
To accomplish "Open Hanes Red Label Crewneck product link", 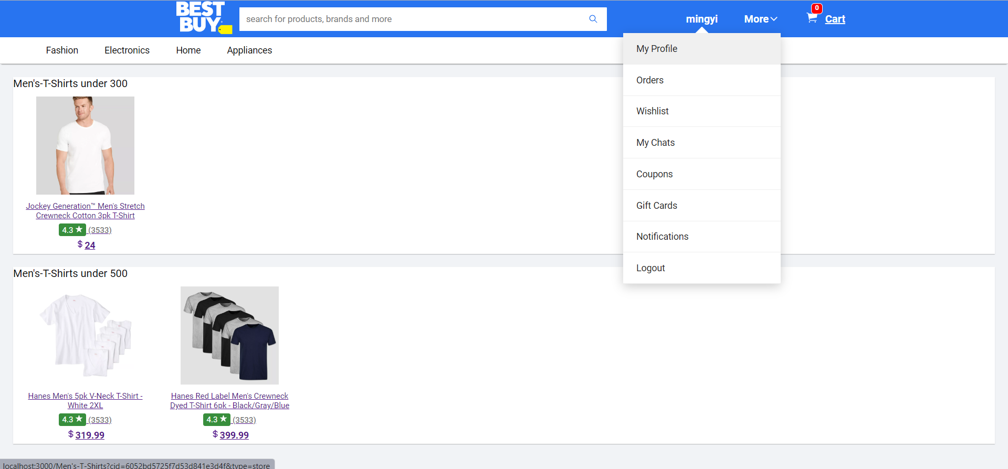I will click(229, 400).
